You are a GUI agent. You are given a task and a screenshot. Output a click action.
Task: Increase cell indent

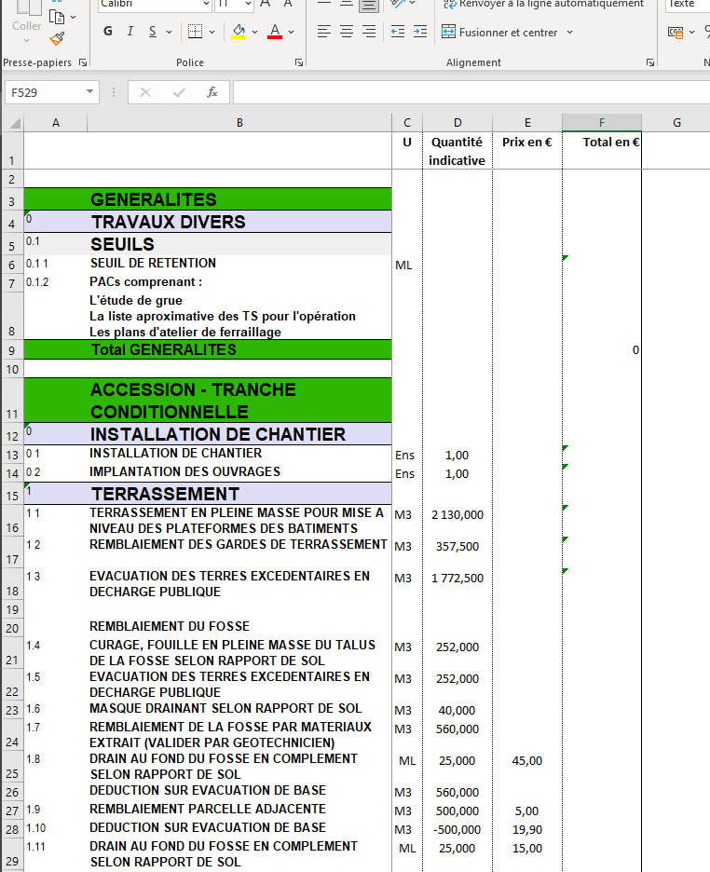(x=420, y=32)
